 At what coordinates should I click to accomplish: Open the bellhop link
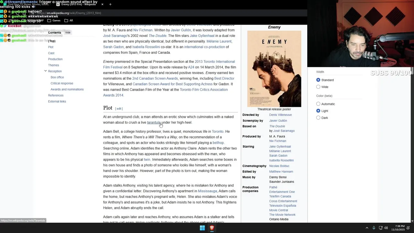point(218,143)
